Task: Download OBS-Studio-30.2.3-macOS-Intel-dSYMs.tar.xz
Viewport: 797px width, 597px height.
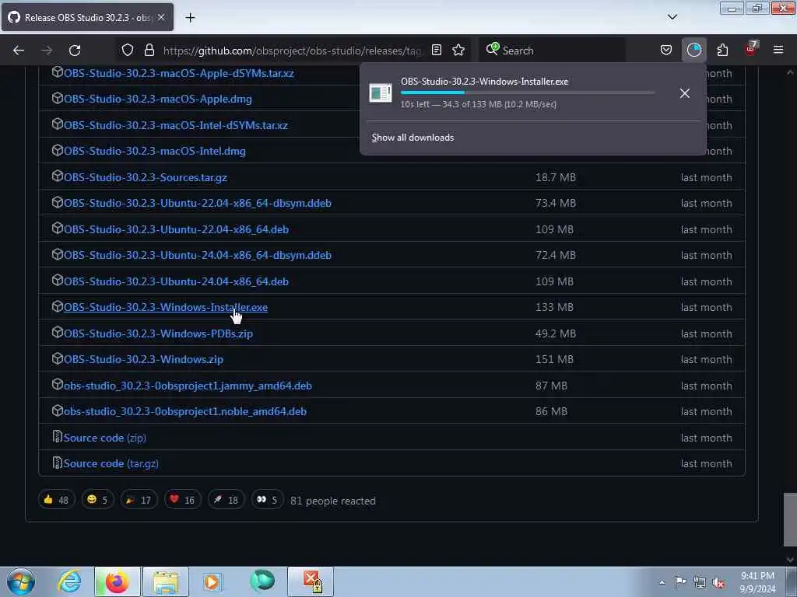Action: click(x=175, y=125)
